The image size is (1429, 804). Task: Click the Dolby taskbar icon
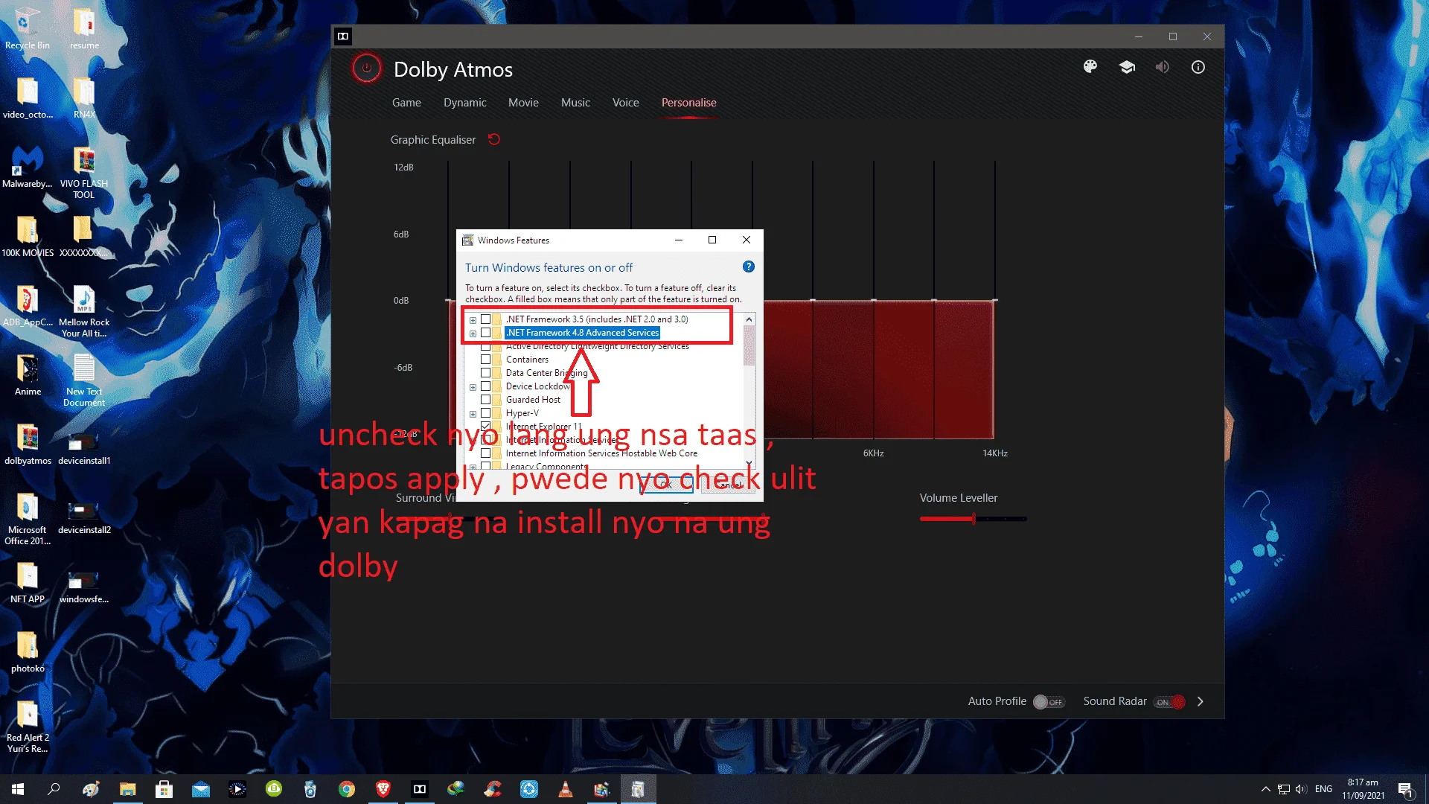point(420,789)
